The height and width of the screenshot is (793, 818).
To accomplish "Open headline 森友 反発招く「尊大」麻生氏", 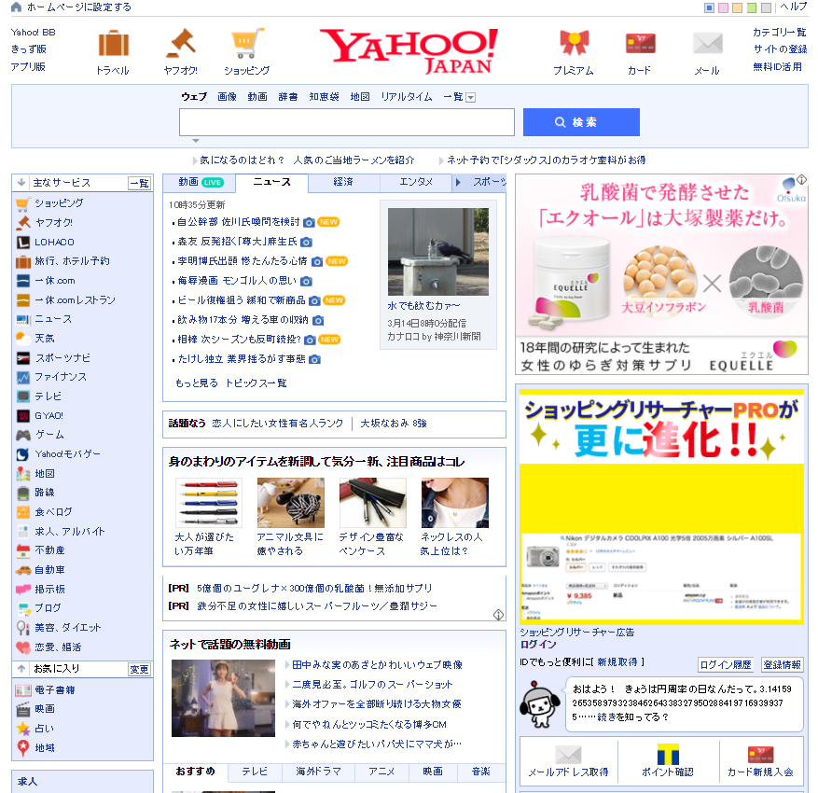I will click(237, 242).
